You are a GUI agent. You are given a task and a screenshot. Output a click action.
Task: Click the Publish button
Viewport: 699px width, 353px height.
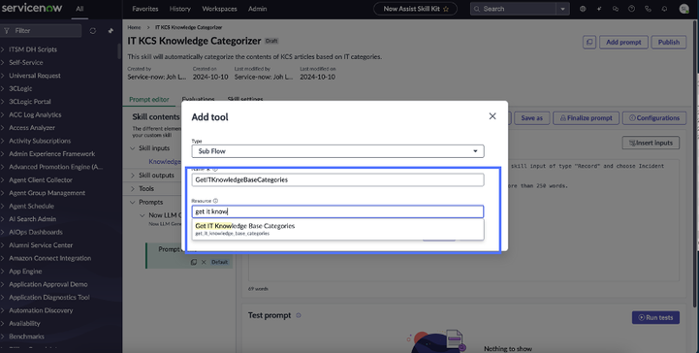tap(669, 42)
